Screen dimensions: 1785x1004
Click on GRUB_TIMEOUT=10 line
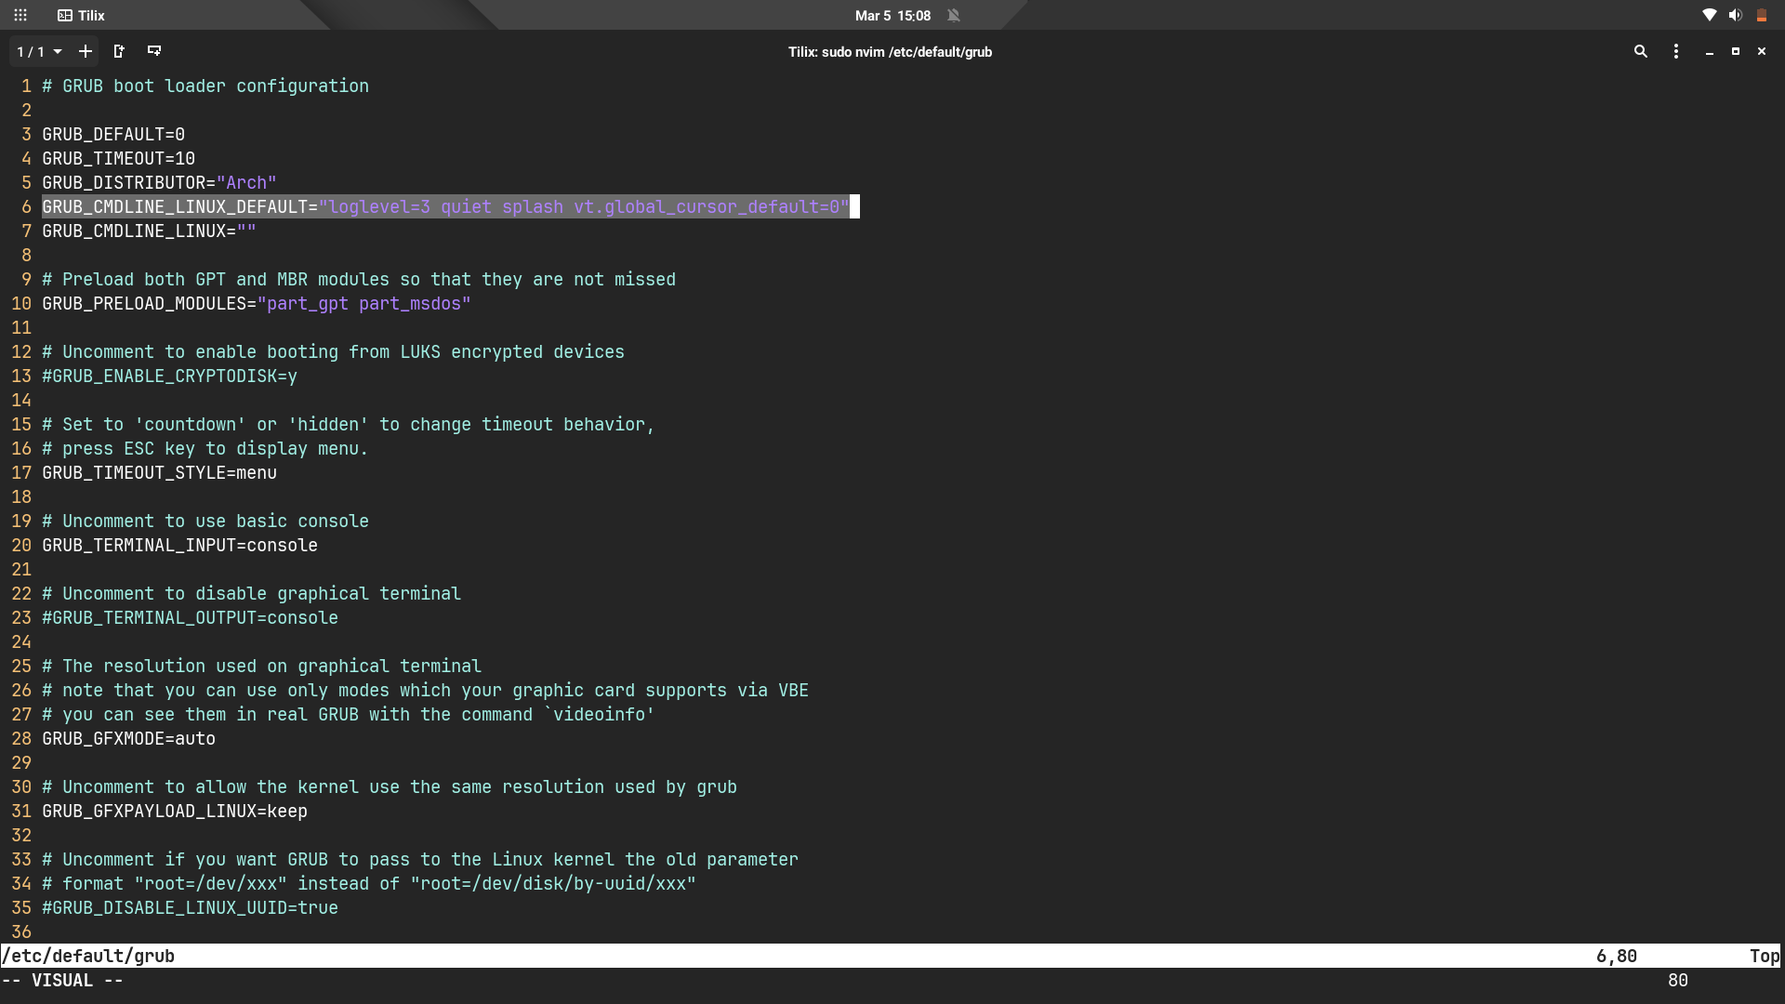(x=118, y=159)
